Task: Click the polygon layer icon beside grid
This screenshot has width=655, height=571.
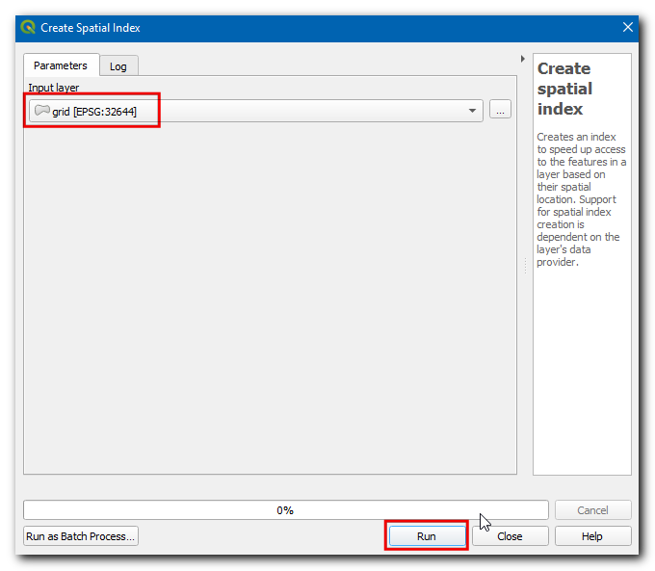Action: pyautogui.click(x=41, y=112)
